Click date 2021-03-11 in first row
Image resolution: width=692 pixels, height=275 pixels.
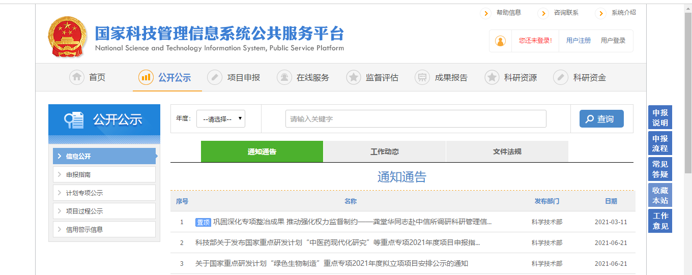(611, 222)
